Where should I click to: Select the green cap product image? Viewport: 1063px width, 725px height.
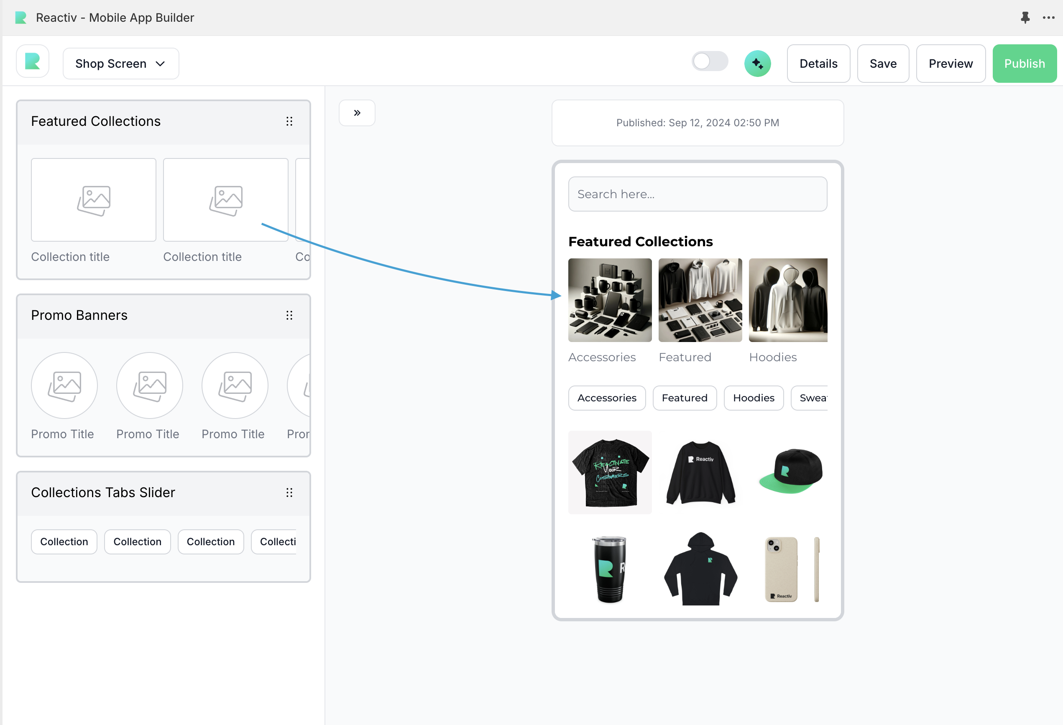click(x=790, y=472)
